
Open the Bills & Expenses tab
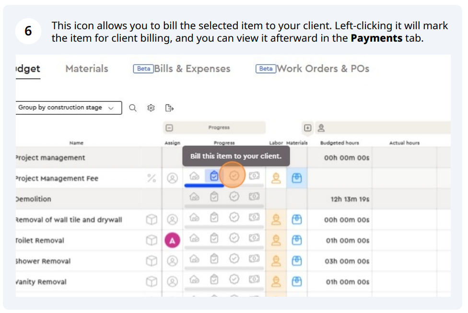tap(191, 68)
